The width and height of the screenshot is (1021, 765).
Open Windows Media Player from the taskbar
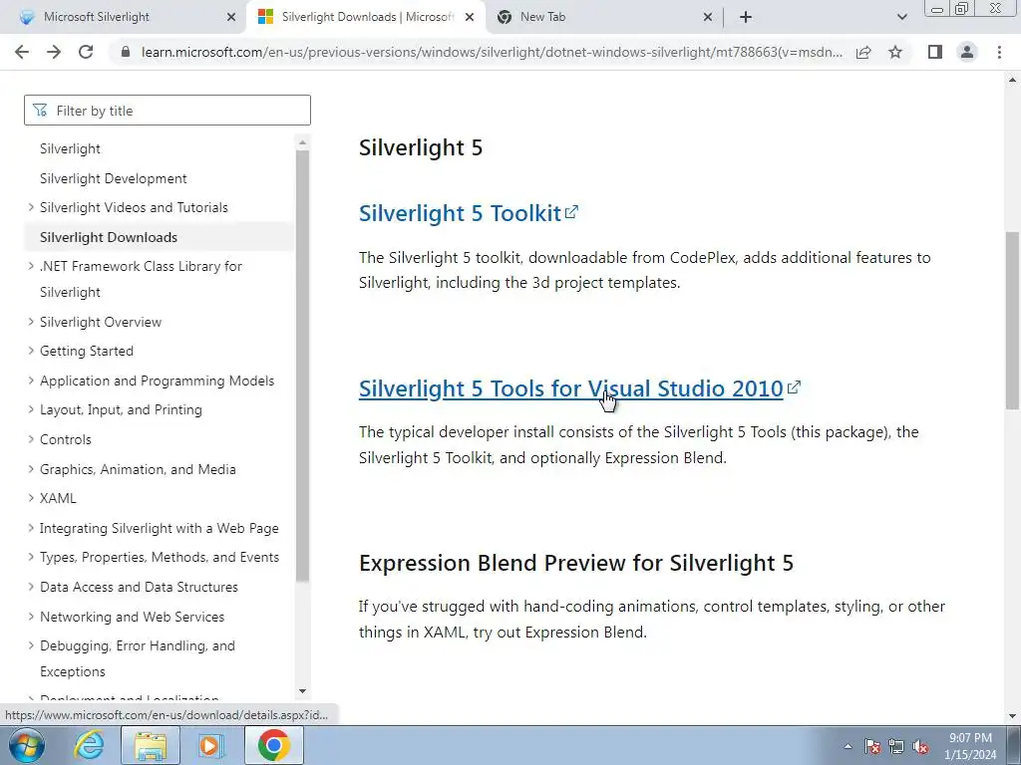click(x=211, y=745)
